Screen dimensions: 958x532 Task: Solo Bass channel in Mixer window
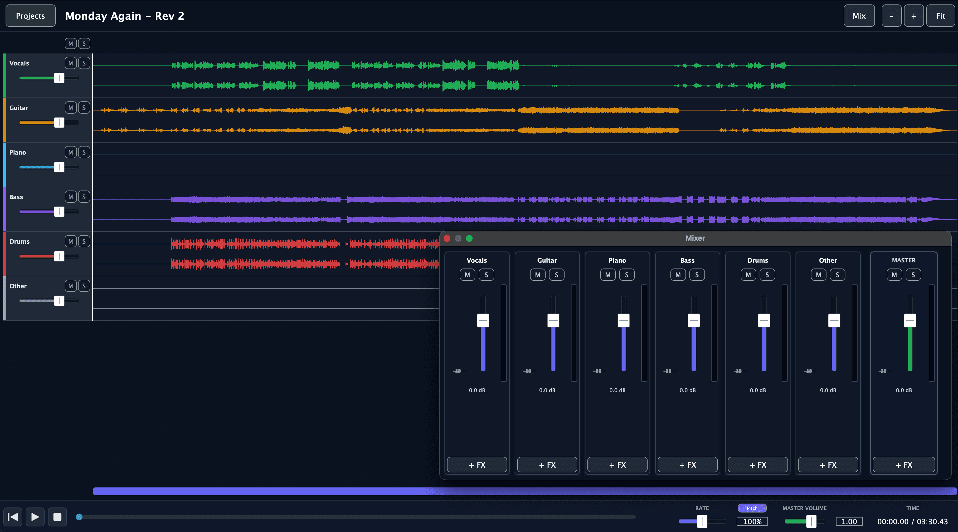[697, 275]
